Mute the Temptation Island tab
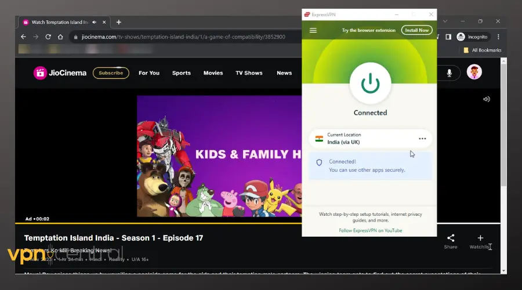This screenshot has height=290, width=522. (94, 22)
